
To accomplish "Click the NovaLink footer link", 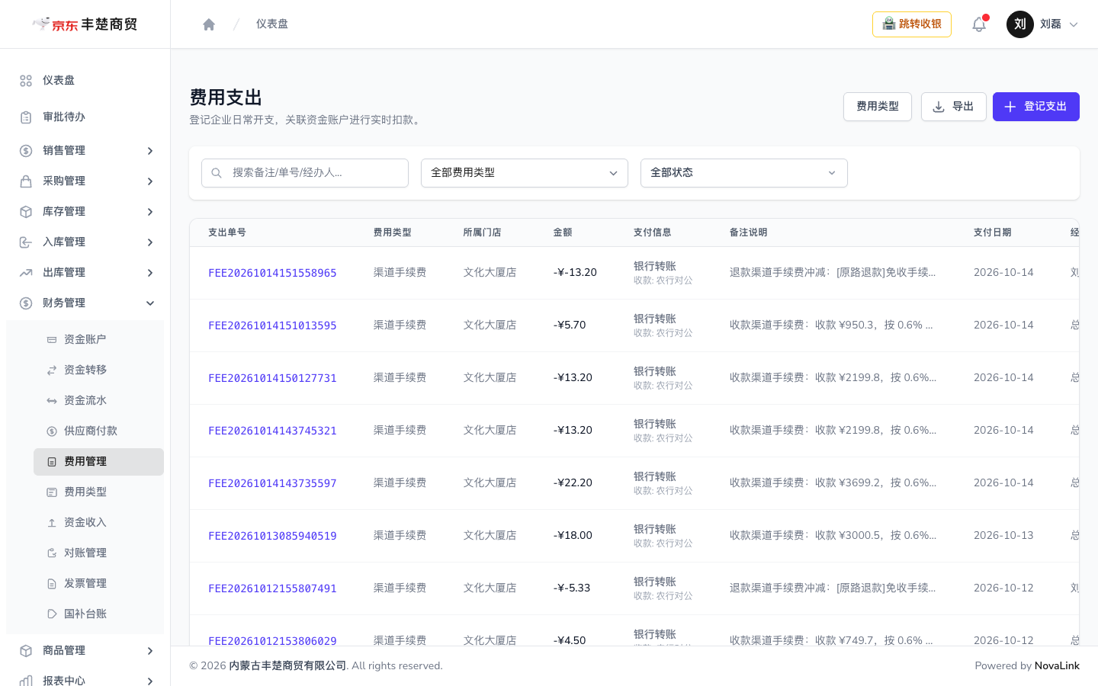I will point(1057,666).
